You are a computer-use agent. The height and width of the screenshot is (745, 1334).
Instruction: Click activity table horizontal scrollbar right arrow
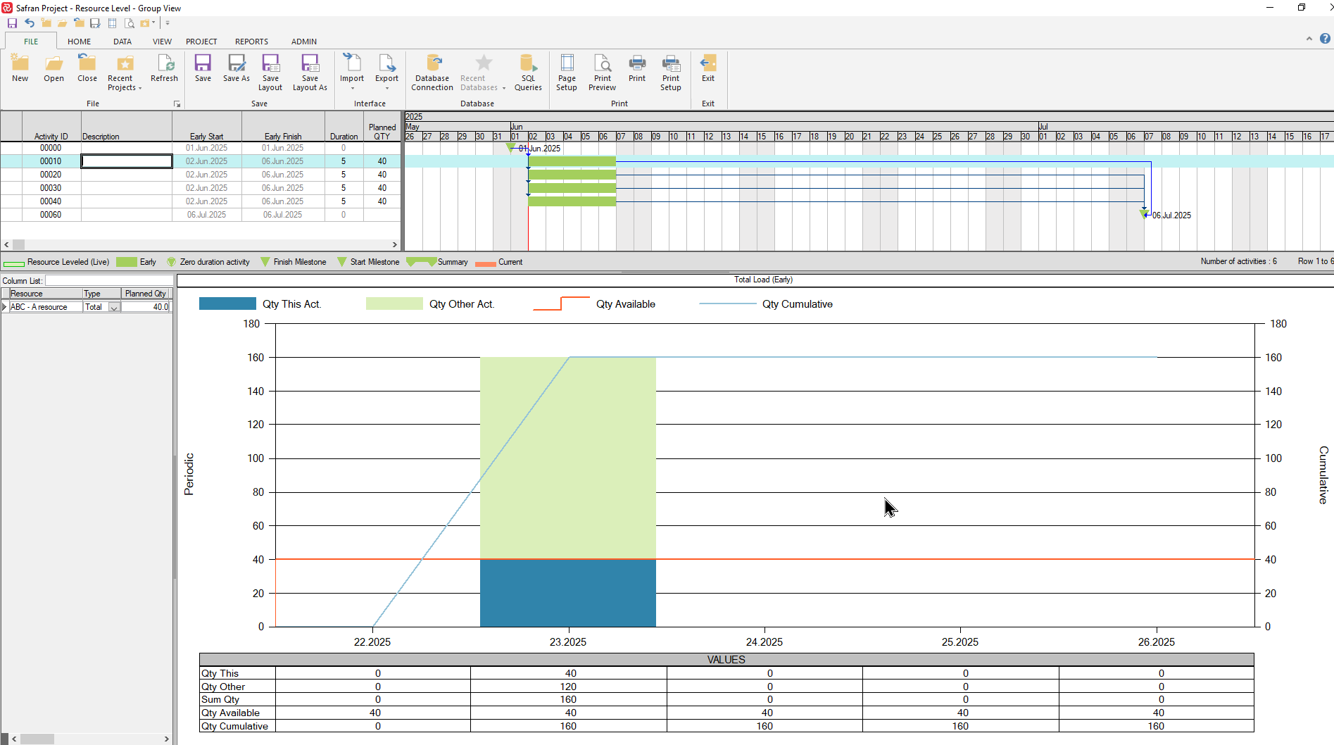394,245
